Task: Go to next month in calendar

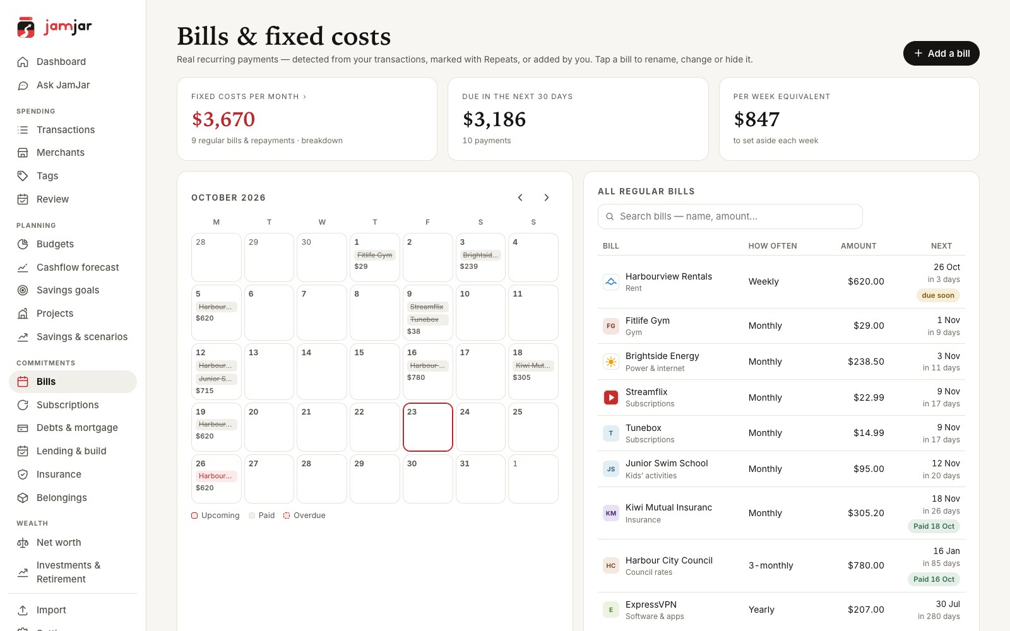Action: click(x=547, y=198)
